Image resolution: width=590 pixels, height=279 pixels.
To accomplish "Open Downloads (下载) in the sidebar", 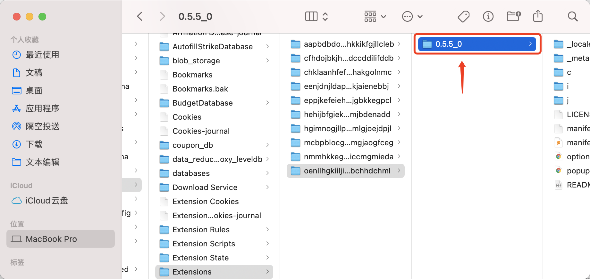I will pos(34,144).
